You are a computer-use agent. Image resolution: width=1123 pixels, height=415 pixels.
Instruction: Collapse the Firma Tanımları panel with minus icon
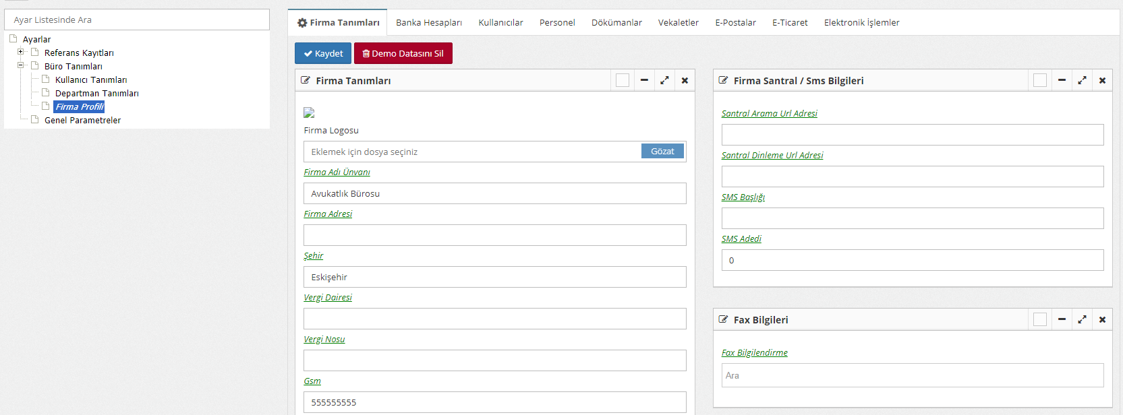click(x=644, y=81)
